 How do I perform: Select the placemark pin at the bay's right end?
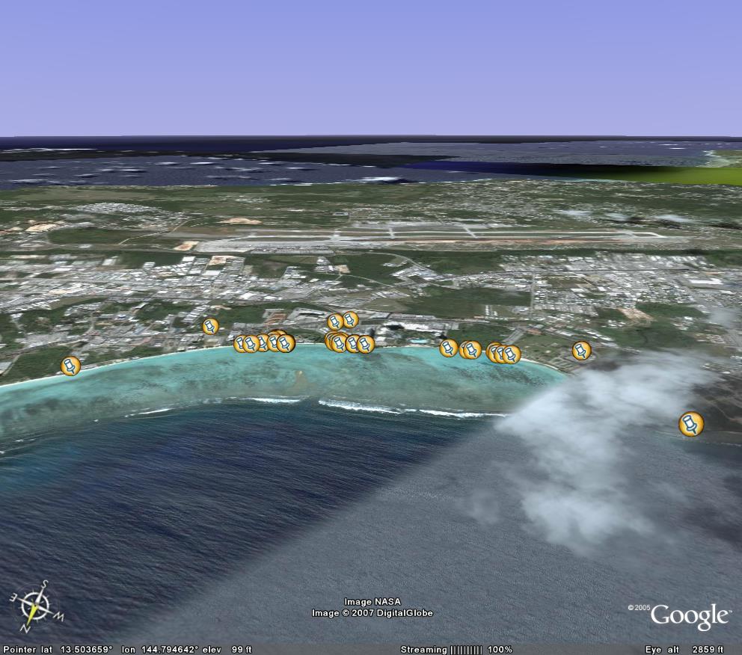coord(581,350)
